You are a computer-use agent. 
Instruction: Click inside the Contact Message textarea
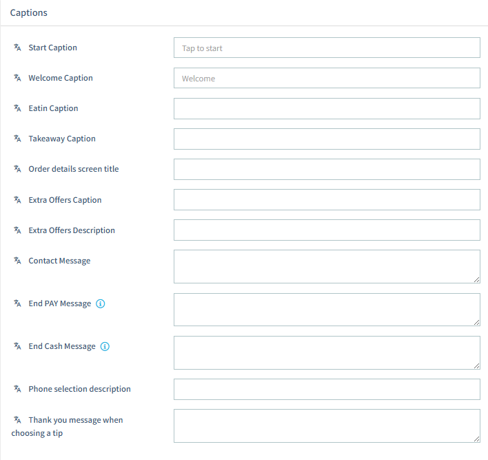point(327,266)
